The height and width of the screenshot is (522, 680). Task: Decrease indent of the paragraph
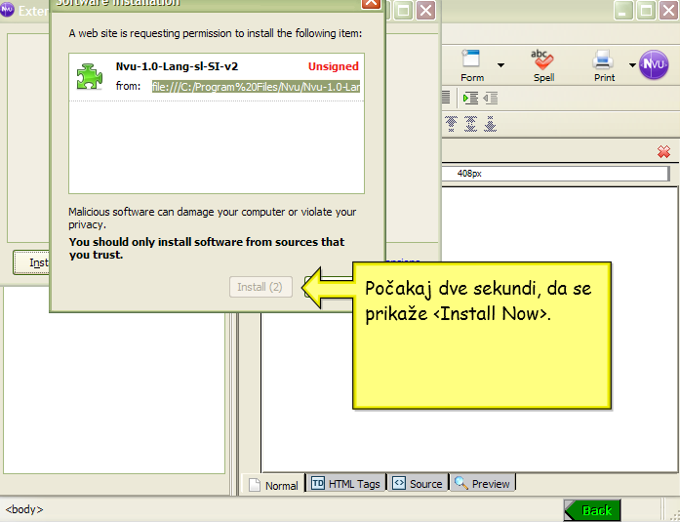tap(490, 98)
